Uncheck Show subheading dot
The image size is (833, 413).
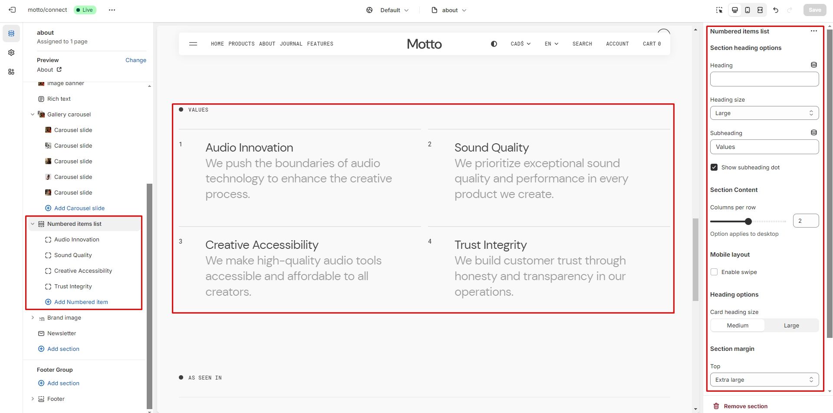point(714,167)
